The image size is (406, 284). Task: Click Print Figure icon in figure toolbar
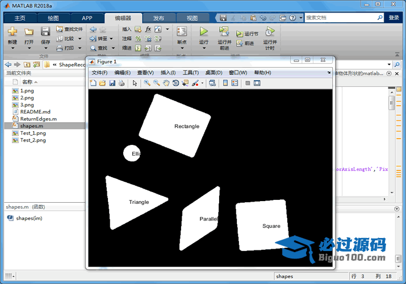pyautogui.click(x=122, y=83)
